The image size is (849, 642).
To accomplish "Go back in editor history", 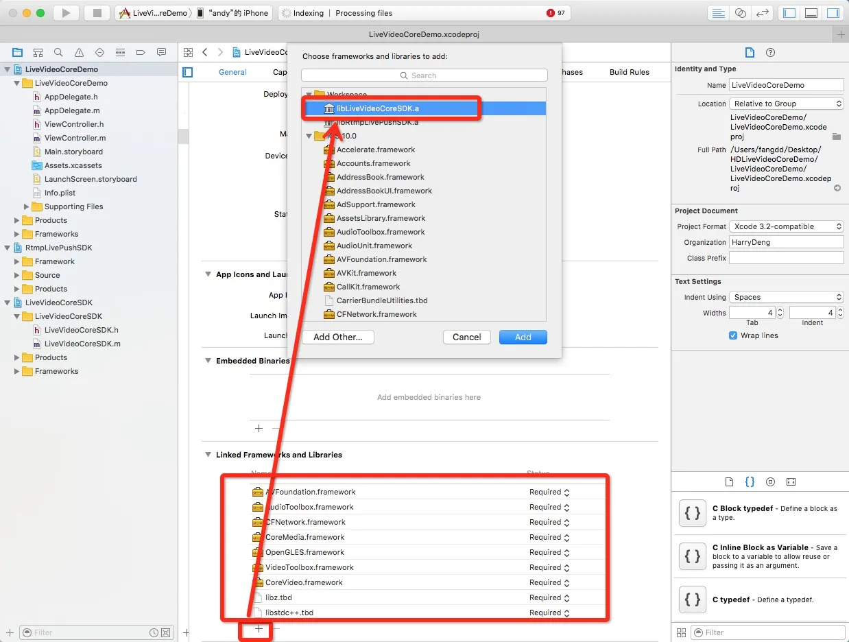I will (205, 52).
